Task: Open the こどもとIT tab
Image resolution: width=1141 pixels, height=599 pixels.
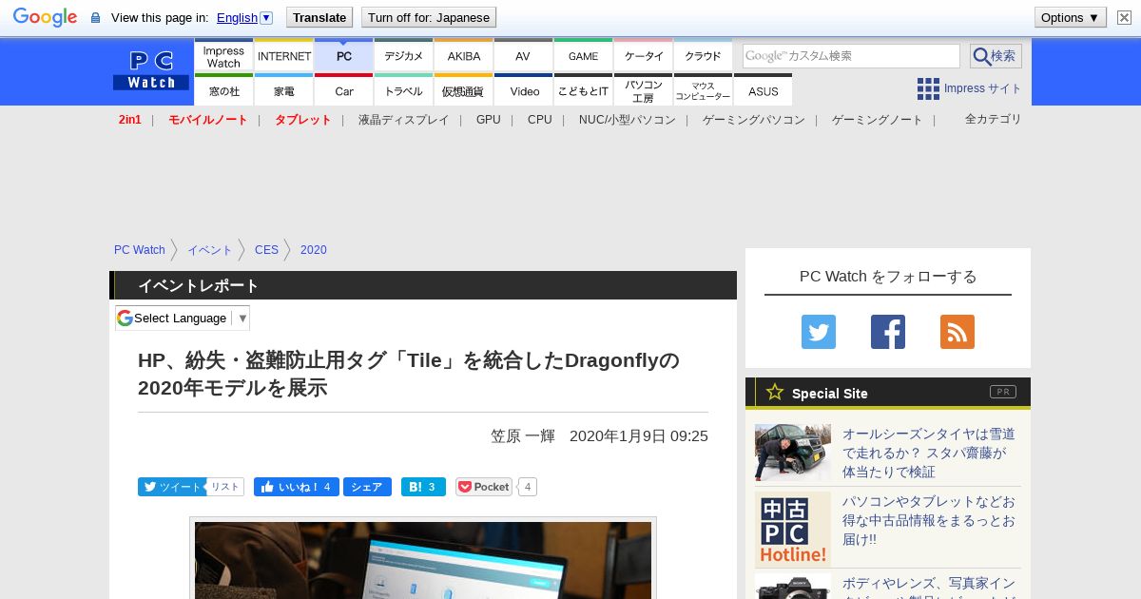Action: 584,90
